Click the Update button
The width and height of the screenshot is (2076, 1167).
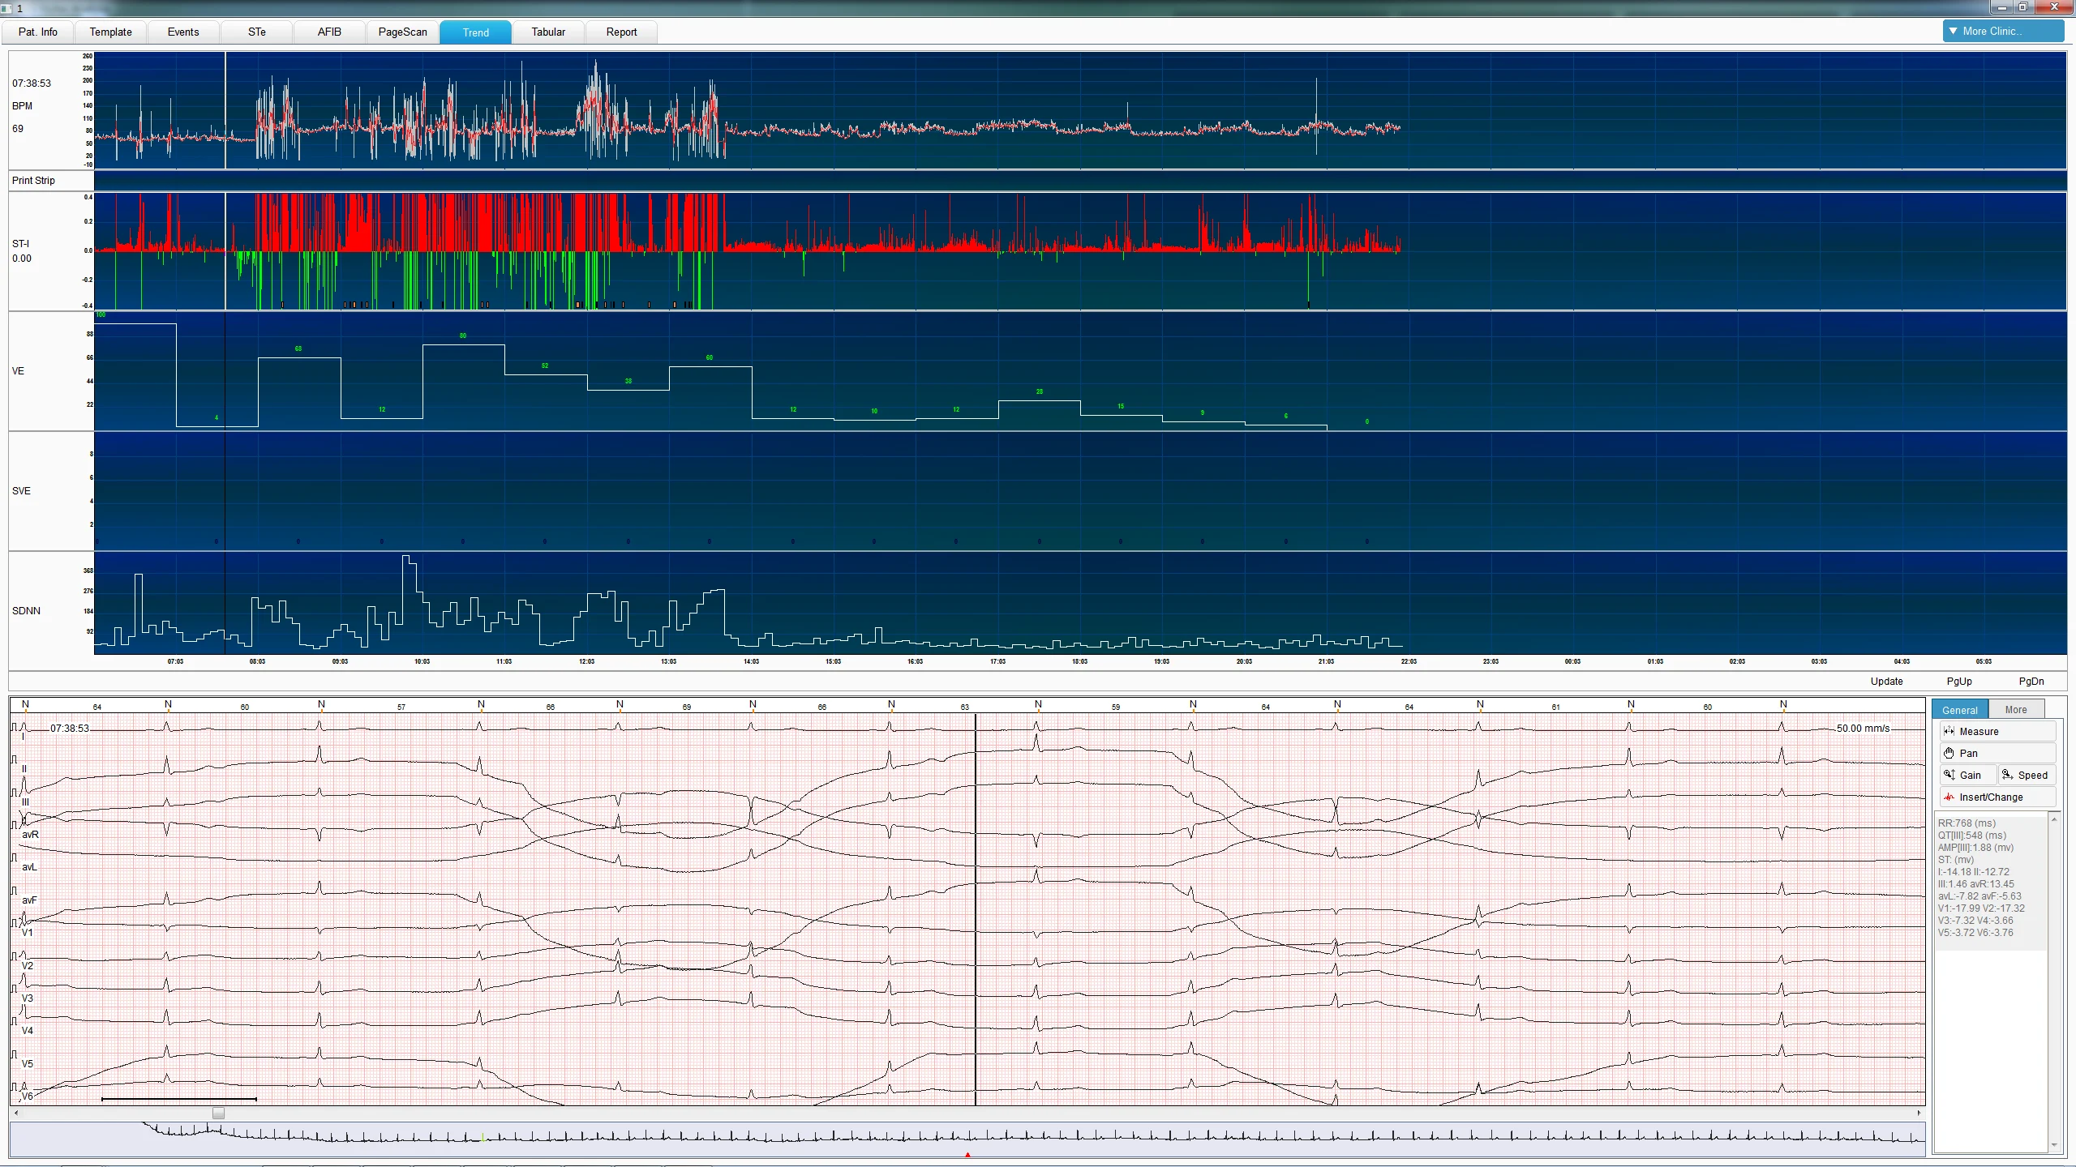[x=1886, y=681]
